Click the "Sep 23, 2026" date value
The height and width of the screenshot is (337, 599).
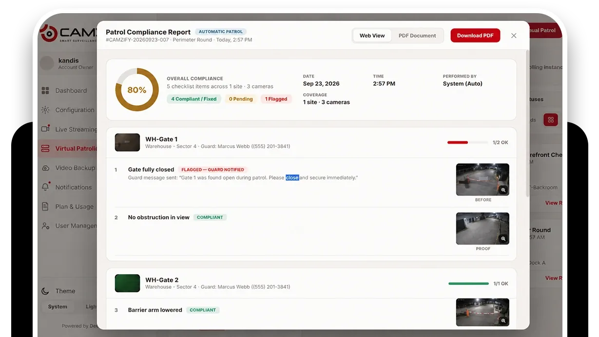[x=321, y=84]
